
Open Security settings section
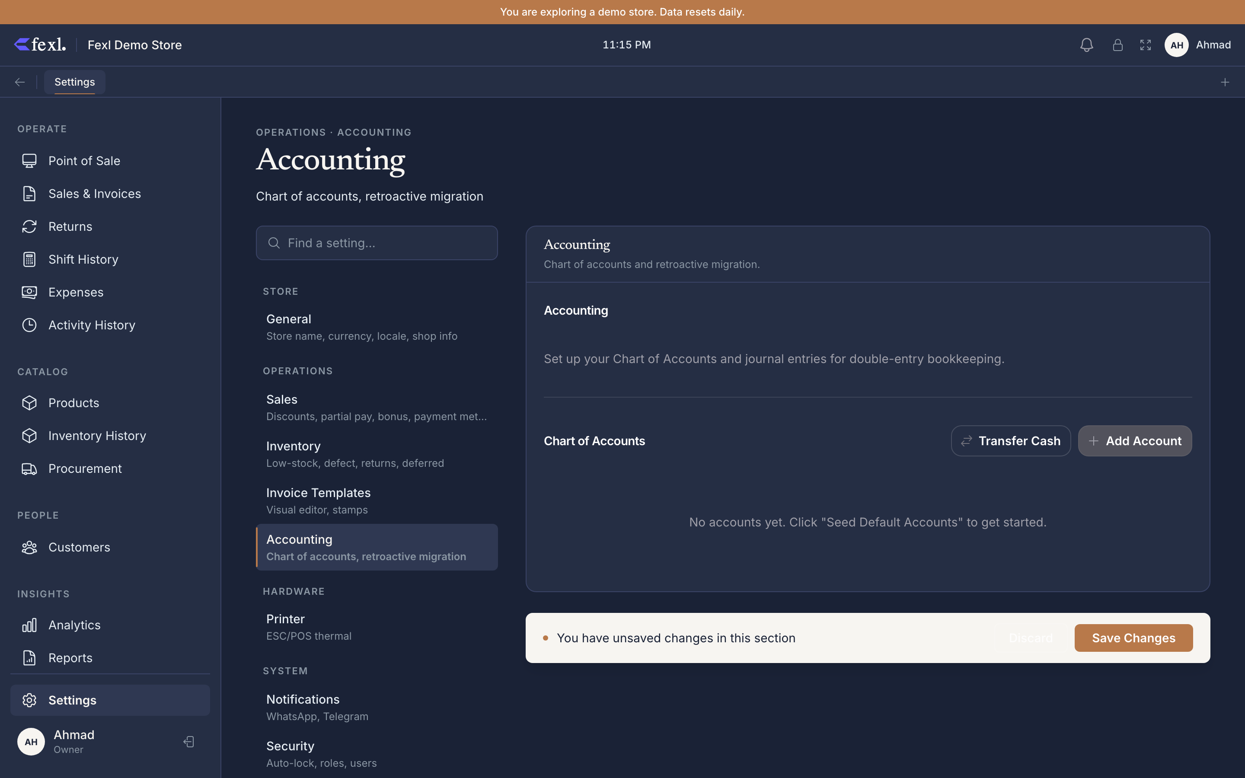coord(377,754)
